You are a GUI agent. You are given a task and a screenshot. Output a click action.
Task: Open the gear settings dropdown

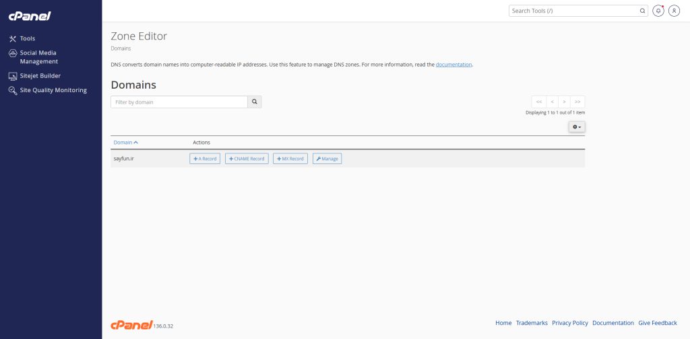pyautogui.click(x=577, y=127)
